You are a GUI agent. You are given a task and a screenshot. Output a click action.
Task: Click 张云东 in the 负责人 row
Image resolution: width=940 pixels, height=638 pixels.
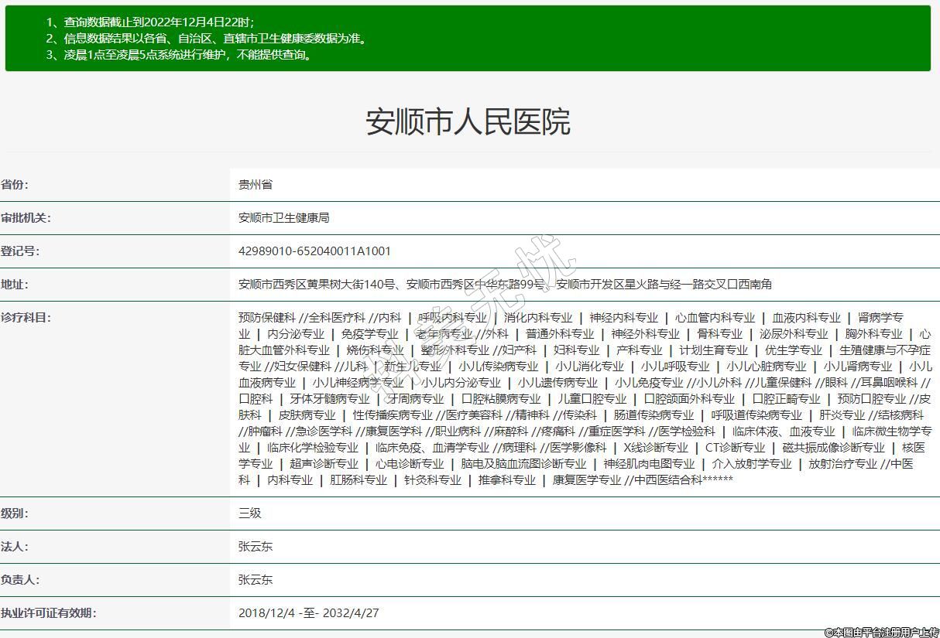256,580
